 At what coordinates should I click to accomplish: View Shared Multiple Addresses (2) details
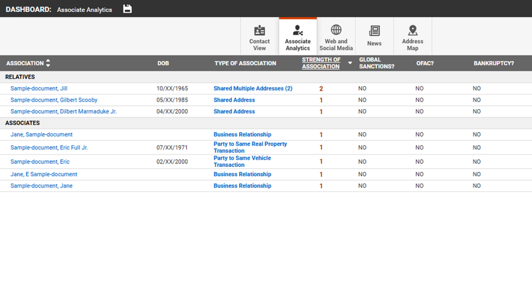pyautogui.click(x=253, y=88)
